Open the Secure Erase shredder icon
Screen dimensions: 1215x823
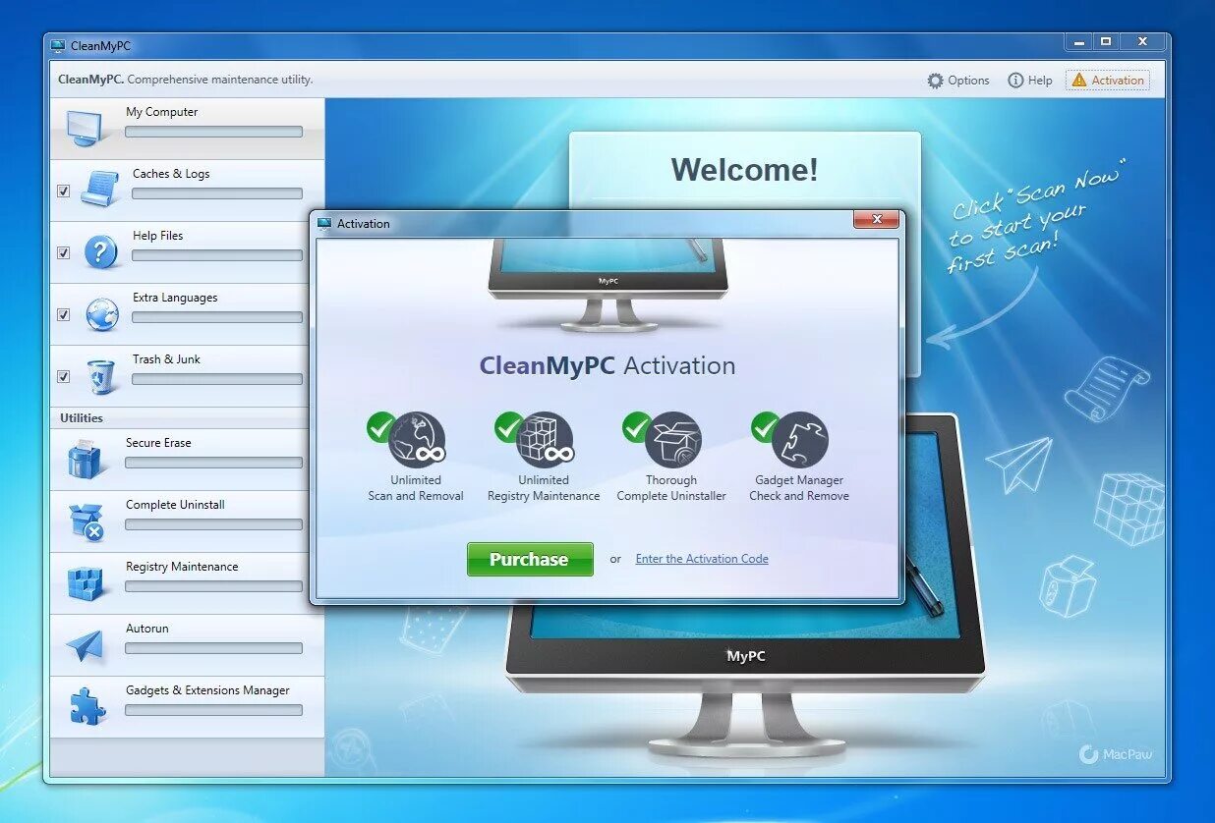click(x=85, y=459)
